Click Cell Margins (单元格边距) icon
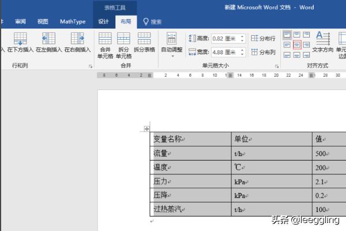Viewport: 346px width, 231px height. click(x=342, y=39)
